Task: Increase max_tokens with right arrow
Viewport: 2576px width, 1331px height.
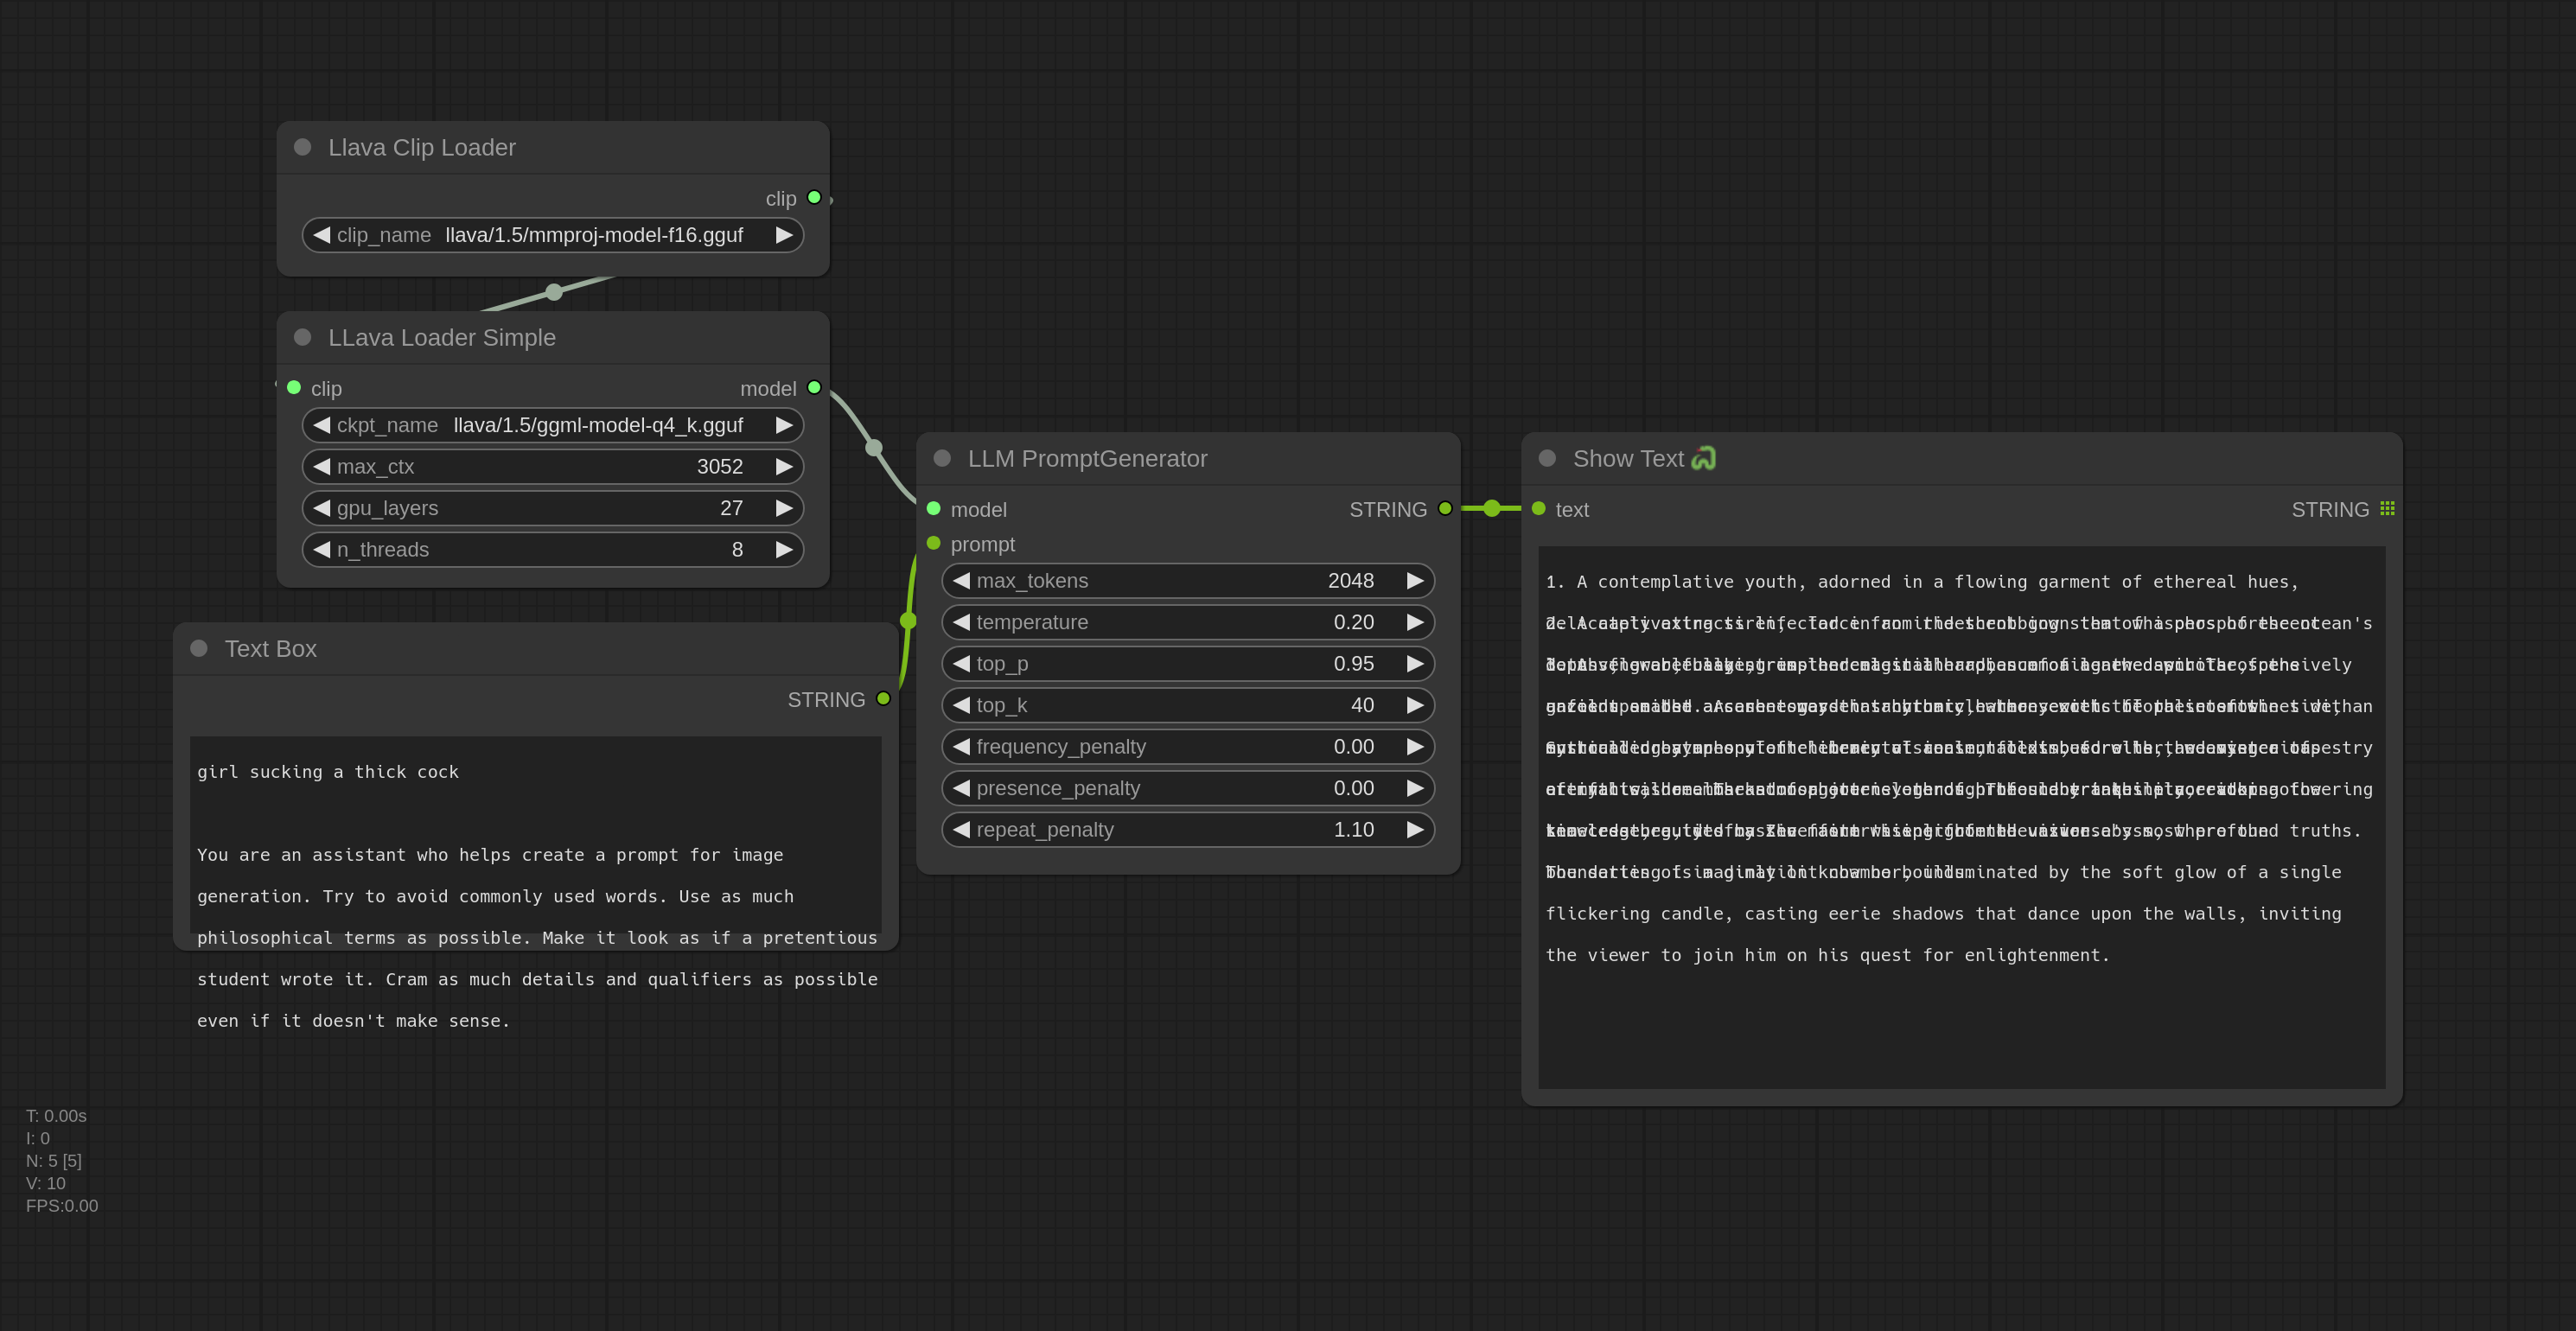Action: [1415, 580]
